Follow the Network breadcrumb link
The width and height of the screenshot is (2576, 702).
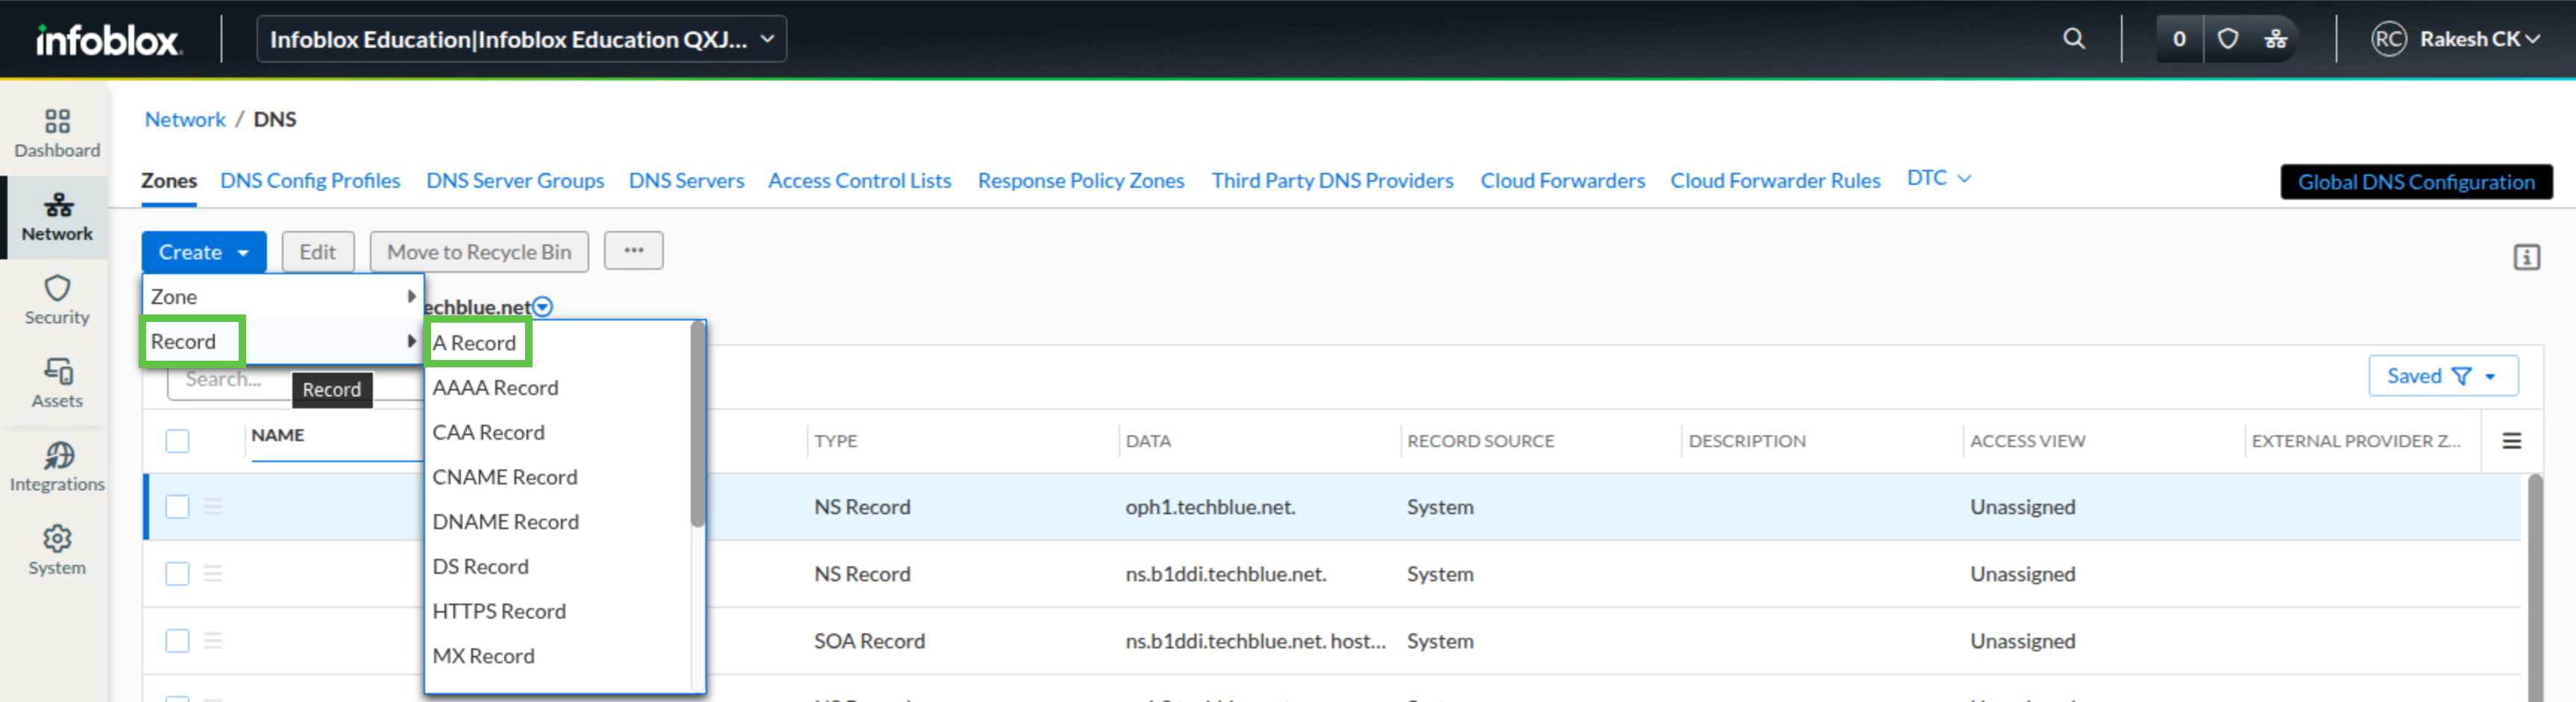185,118
